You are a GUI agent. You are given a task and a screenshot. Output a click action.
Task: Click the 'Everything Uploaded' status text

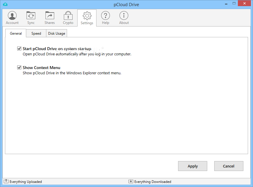point(26,182)
